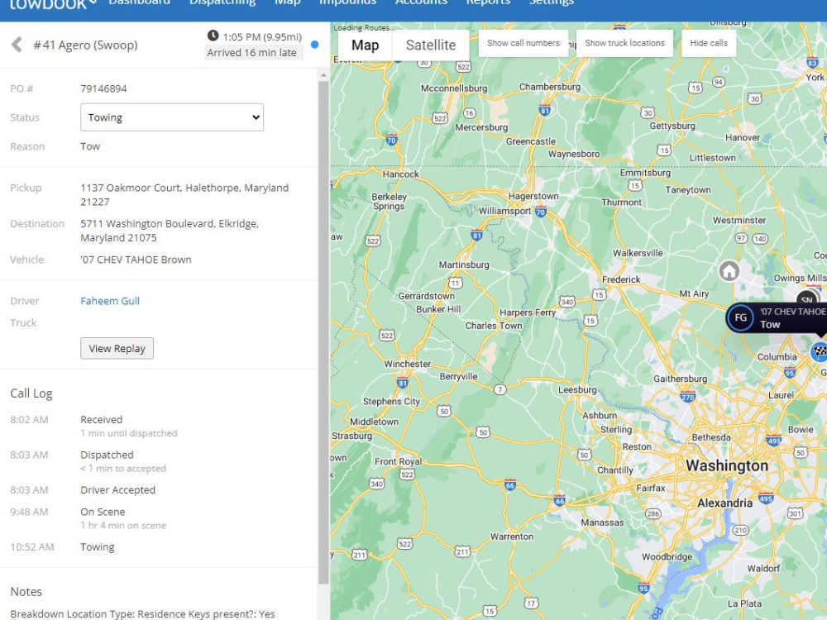Screen dimensions: 827x620
Task: Click the Reason value Tow
Action: pyautogui.click(x=89, y=146)
